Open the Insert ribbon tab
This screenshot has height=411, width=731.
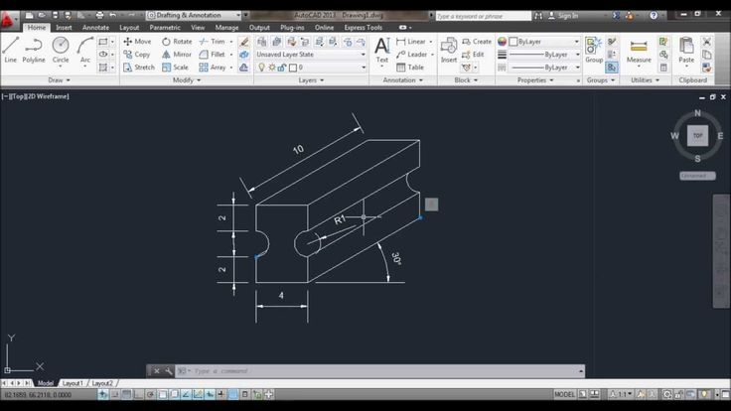[64, 28]
